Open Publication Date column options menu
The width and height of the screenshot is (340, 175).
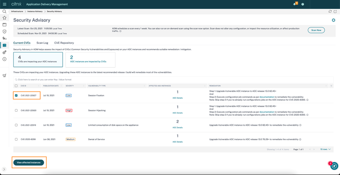pyautogui.click(x=61, y=86)
